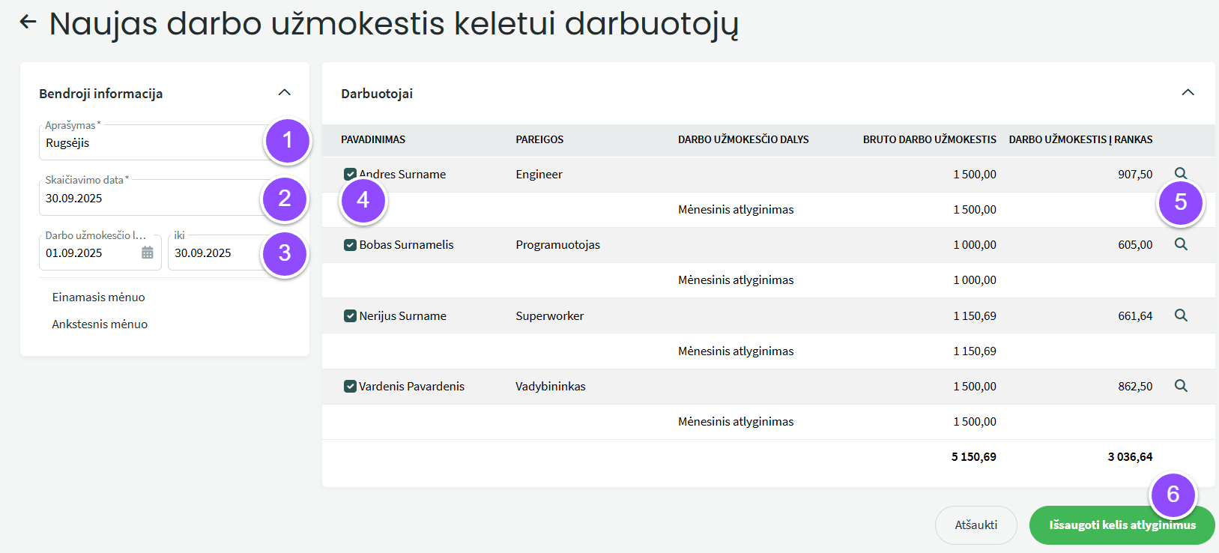Uncheck the Bobas Surnamelis checkbox
The height and width of the screenshot is (553, 1219).
350,245
